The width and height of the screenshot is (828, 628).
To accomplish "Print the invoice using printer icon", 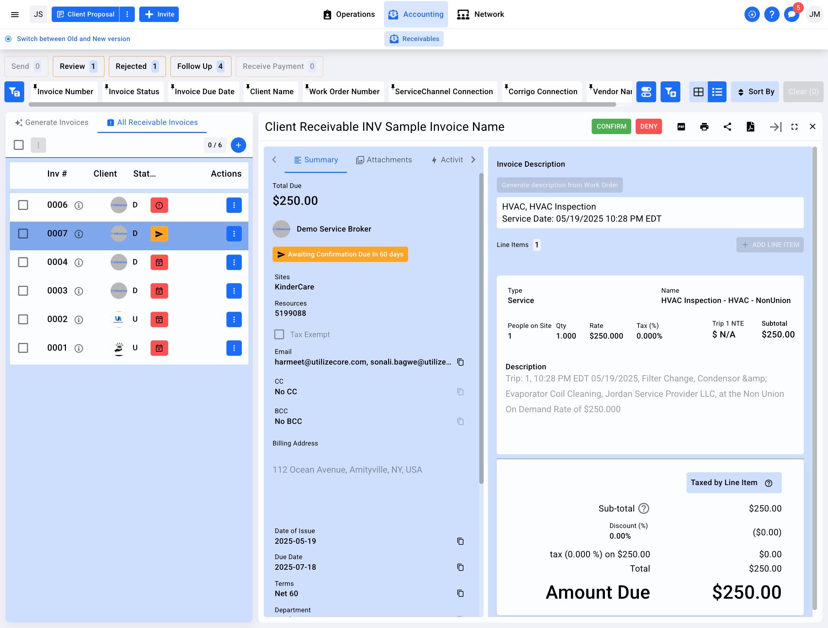I will [x=704, y=126].
